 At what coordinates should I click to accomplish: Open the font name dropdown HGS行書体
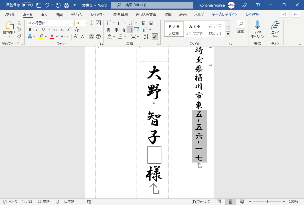(72, 23)
